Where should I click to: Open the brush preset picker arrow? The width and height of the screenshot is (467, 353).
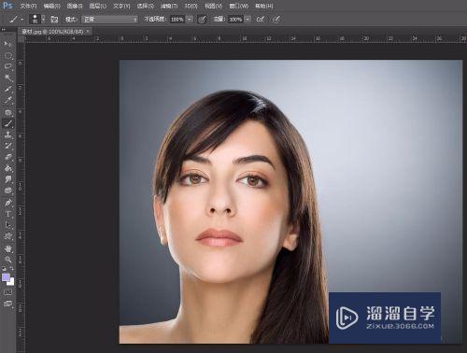43,20
